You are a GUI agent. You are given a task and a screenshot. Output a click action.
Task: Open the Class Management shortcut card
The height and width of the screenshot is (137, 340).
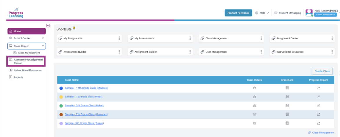coord(231,38)
